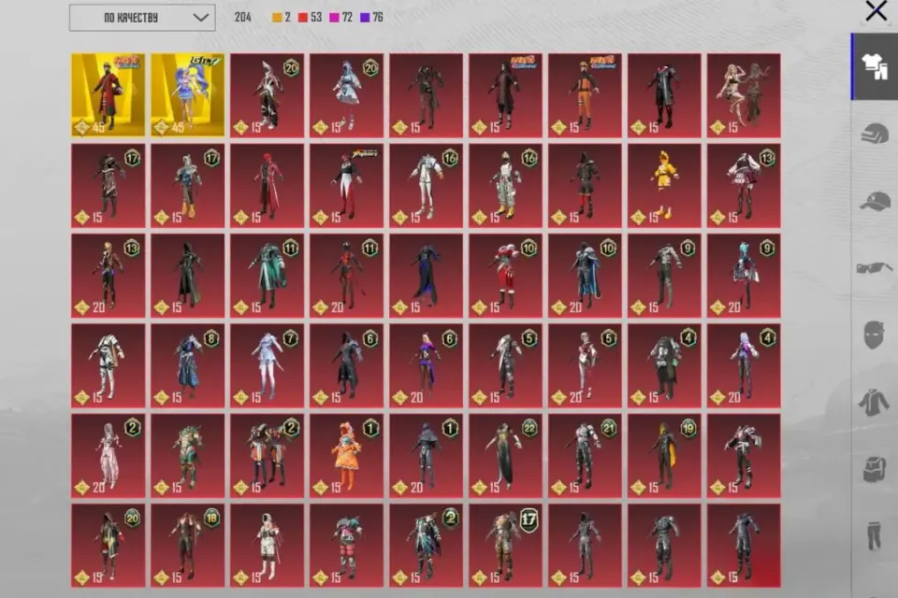This screenshot has height=598, width=898.
Task: Select the pink-white dress outfit with badge 2
Action: [109, 456]
